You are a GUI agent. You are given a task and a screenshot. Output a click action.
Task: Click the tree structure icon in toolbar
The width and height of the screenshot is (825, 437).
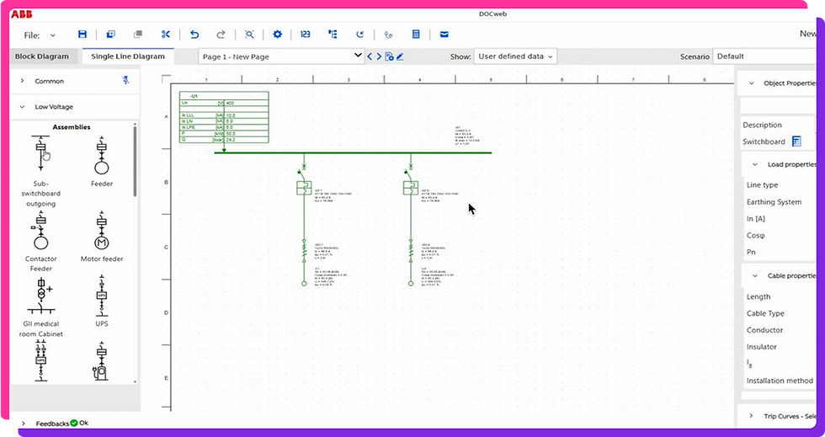[x=333, y=35]
